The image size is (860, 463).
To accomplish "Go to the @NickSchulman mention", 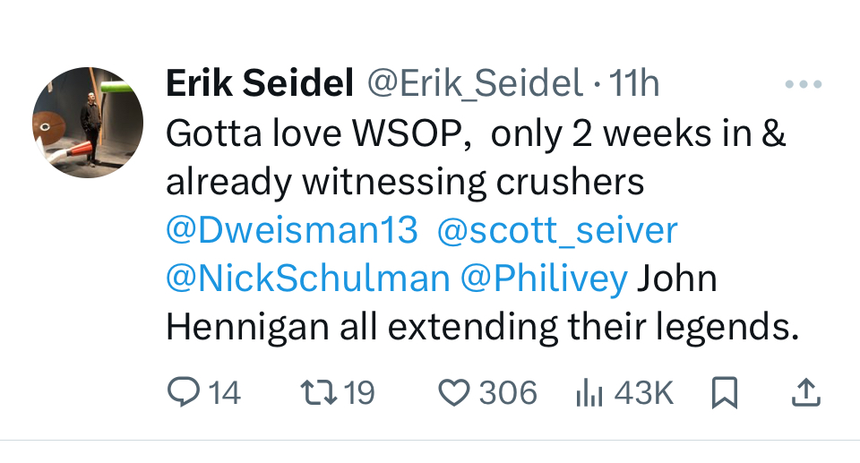I will 307,279.
